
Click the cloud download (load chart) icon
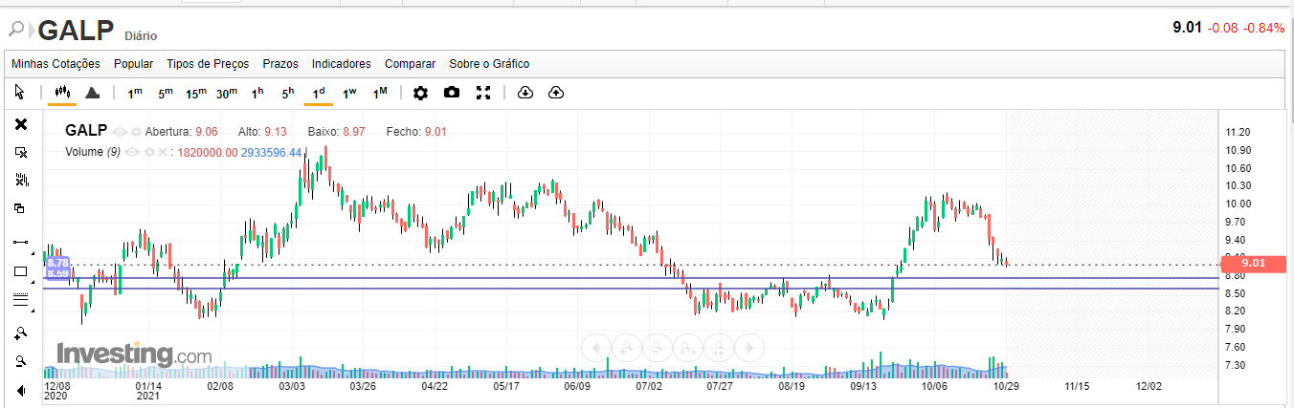[524, 93]
